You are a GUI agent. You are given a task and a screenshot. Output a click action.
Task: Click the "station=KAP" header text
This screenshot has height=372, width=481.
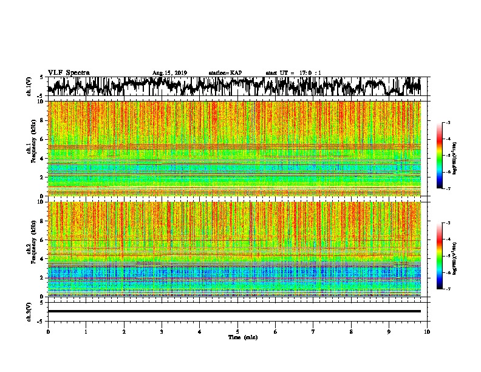click(x=225, y=73)
